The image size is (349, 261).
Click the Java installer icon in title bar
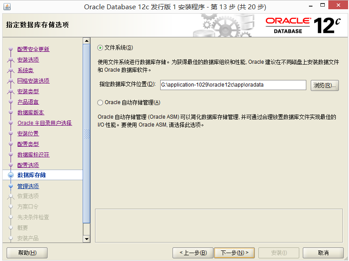[x=7, y=7]
